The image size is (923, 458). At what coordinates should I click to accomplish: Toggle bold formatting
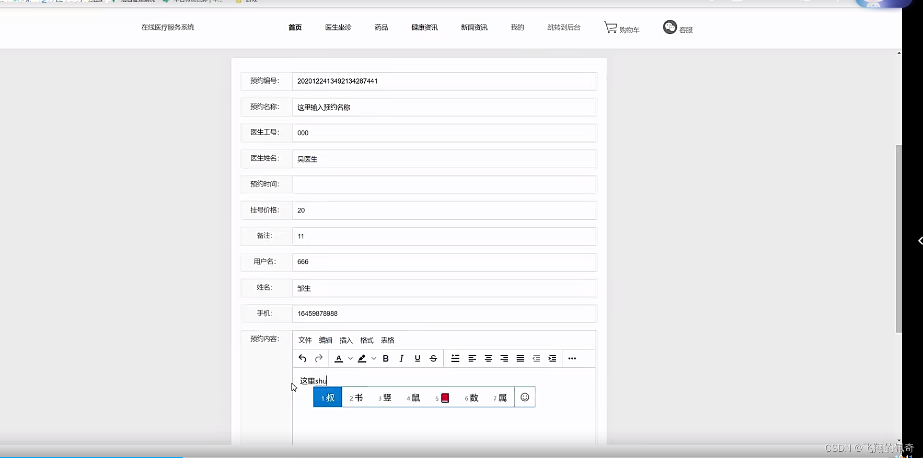(386, 358)
